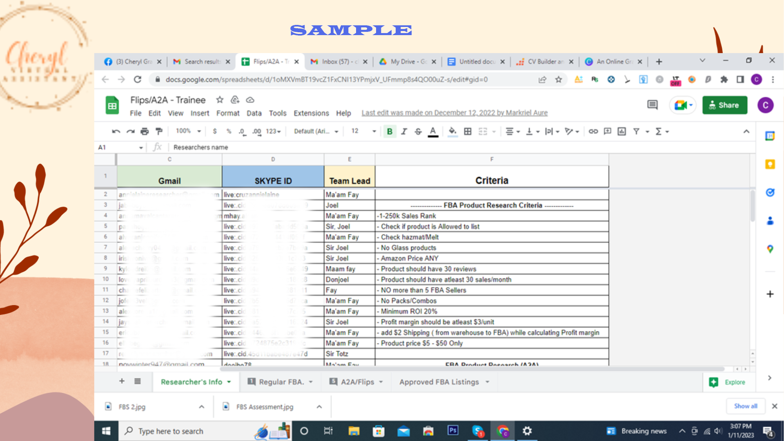
Task: Star the Flips/A2A - Trainee document
Action: 220,100
